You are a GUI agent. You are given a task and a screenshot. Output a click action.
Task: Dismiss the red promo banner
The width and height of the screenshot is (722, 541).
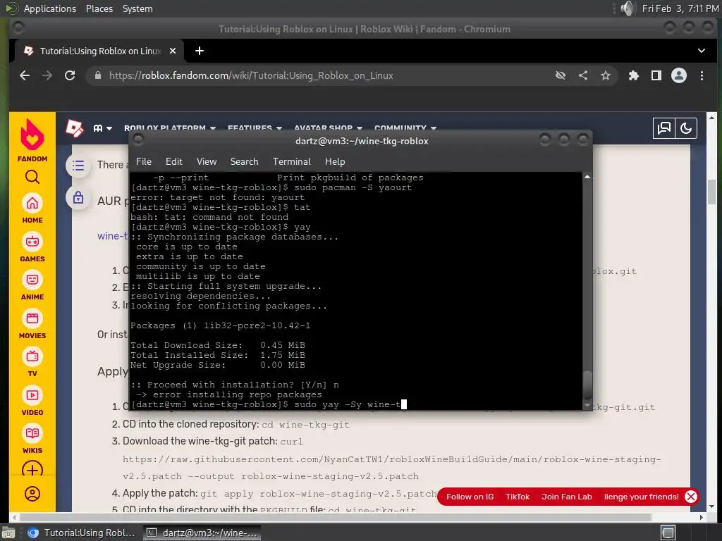click(691, 497)
